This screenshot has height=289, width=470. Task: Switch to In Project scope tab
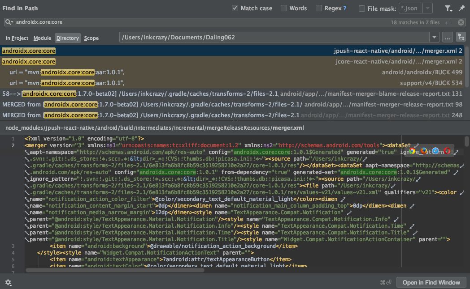coord(17,38)
